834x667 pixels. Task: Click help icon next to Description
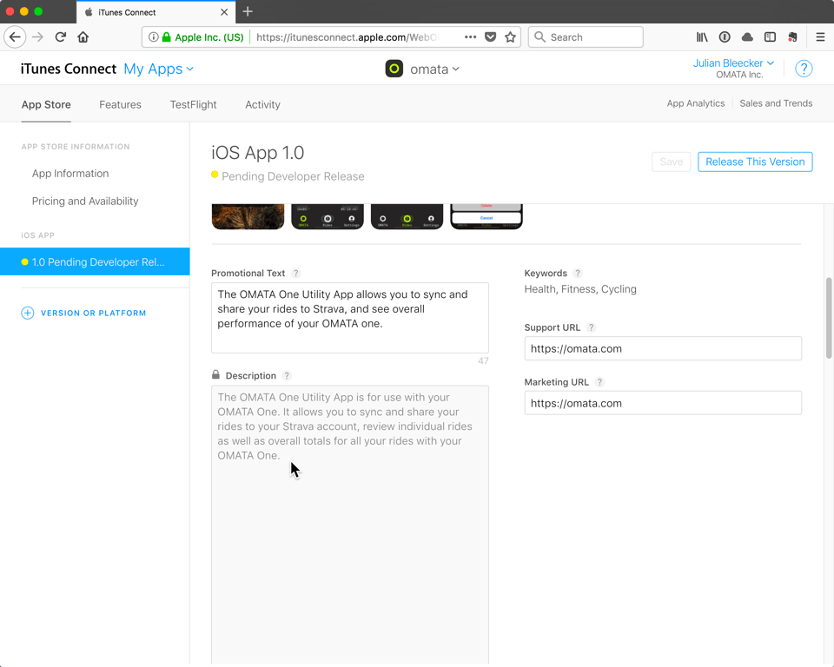coord(287,375)
